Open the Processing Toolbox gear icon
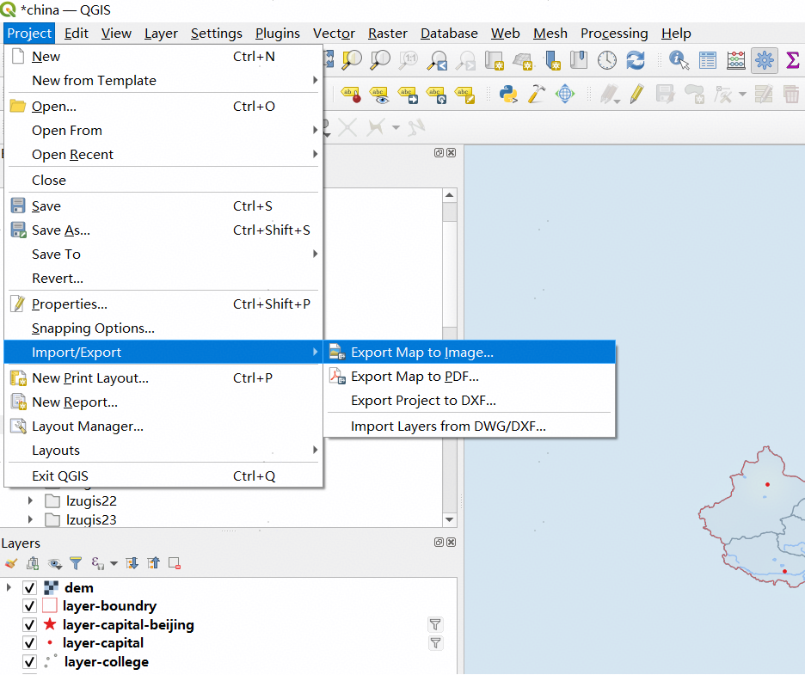Image resolution: width=805 pixels, height=675 pixels. coord(764,60)
